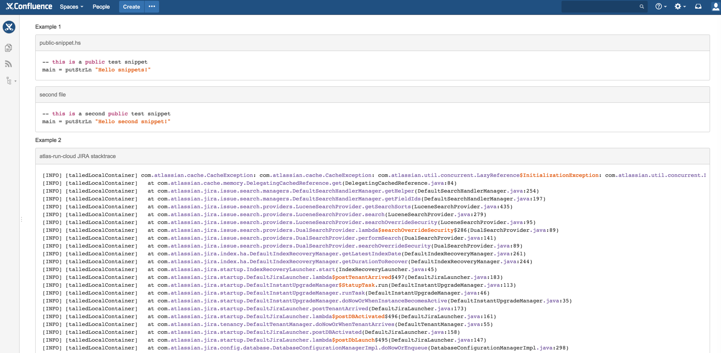This screenshot has width=721, height=353.
Task: Click the DatabaseConfigurationManagerImpl.doNowOrEnqueue line
Action: point(306,348)
